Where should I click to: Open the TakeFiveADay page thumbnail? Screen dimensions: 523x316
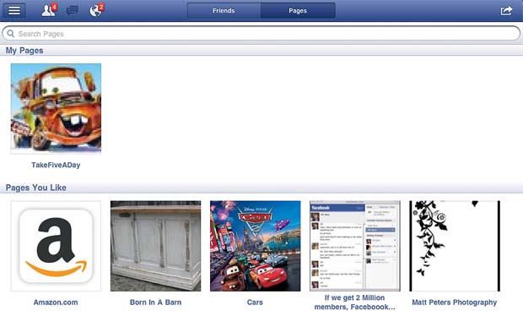click(56, 108)
